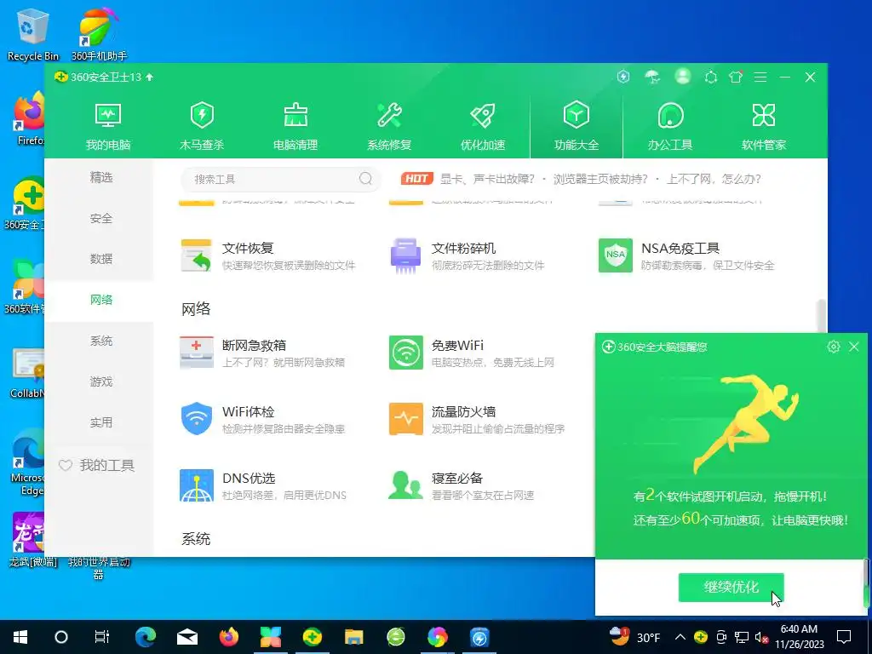The width and height of the screenshot is (872, 654).
Task: Click the muted volume tray icon
Action: point(761,637)
